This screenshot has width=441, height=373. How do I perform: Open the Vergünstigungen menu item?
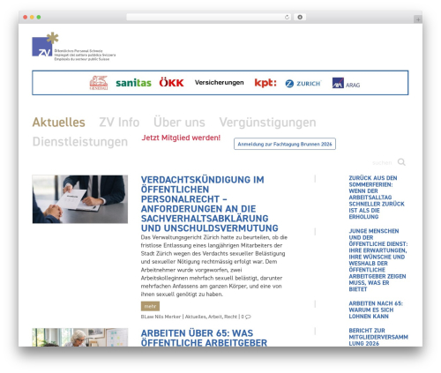pos(267,123)
